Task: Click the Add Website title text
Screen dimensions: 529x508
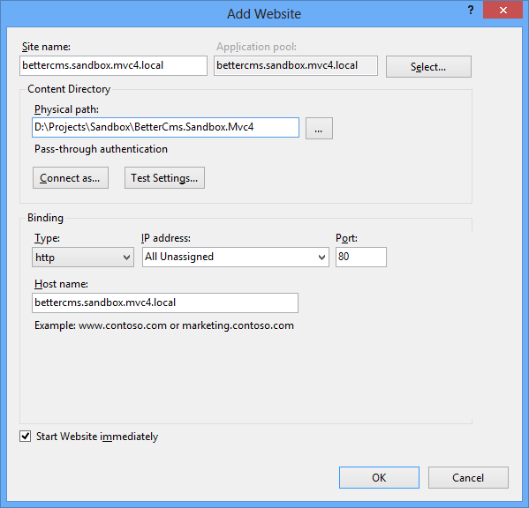Action: 264,14
